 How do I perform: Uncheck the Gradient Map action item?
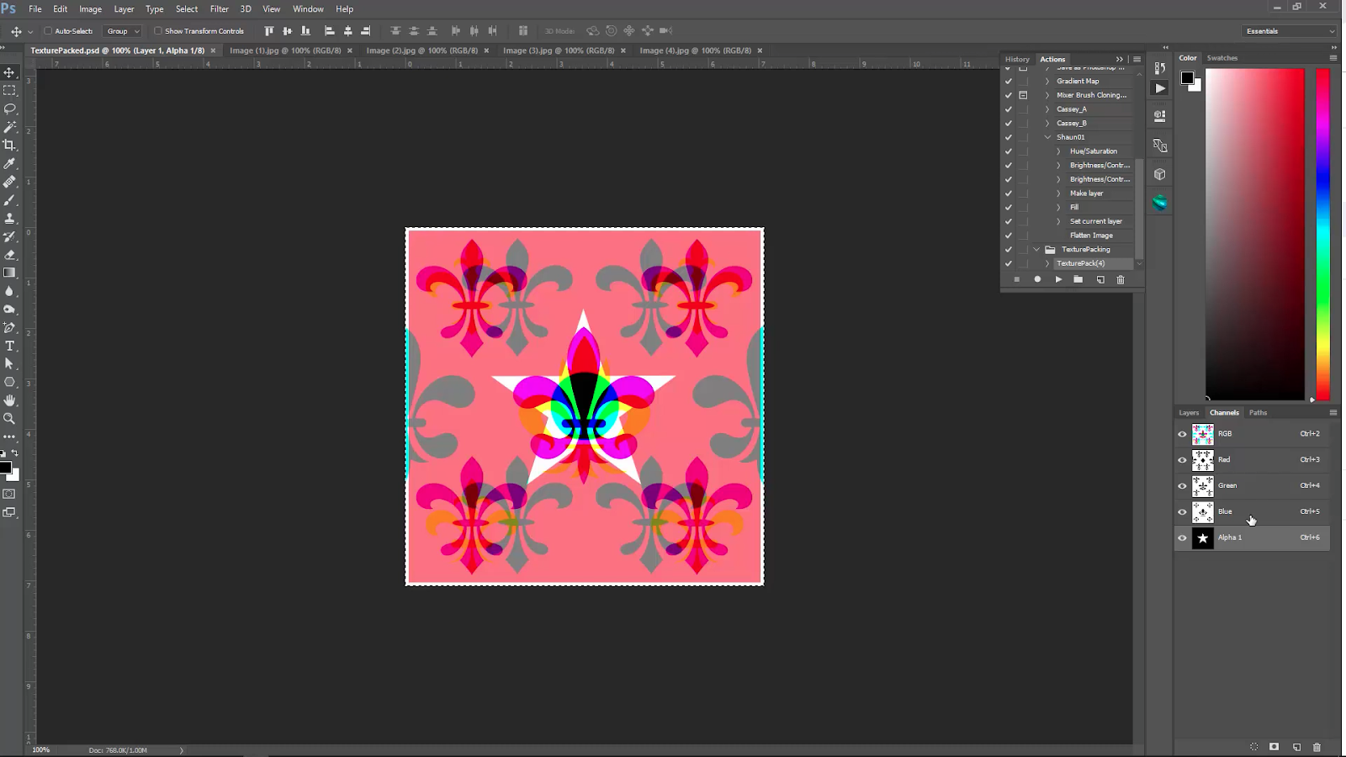(x=1008, y=81)
